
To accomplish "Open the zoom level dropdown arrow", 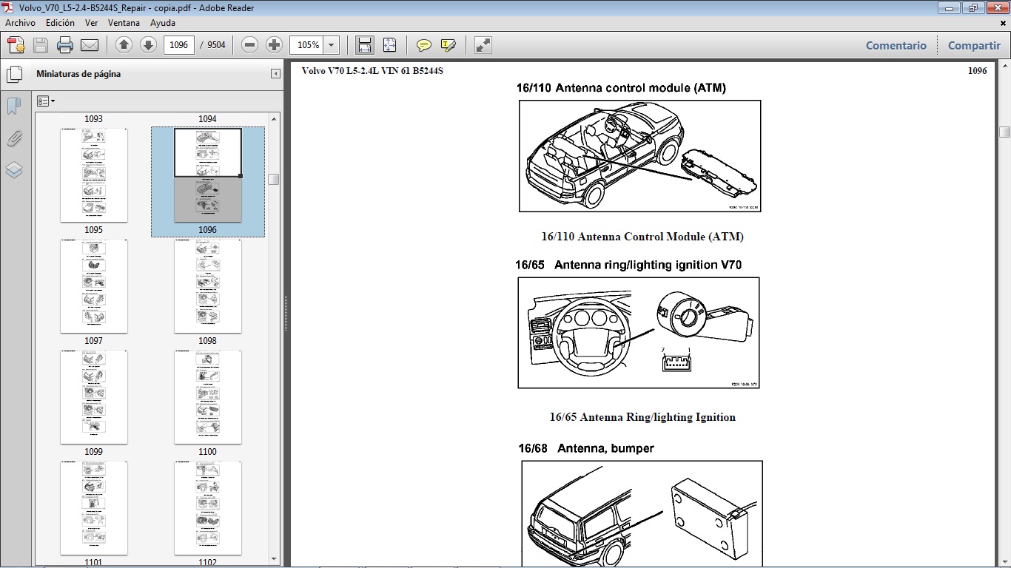I will (331, 45).
